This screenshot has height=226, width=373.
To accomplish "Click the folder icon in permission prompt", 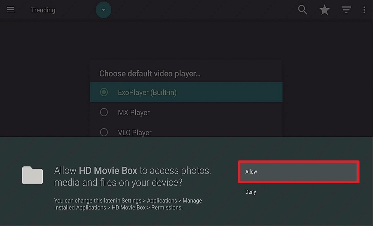I will tap(32, 175).
